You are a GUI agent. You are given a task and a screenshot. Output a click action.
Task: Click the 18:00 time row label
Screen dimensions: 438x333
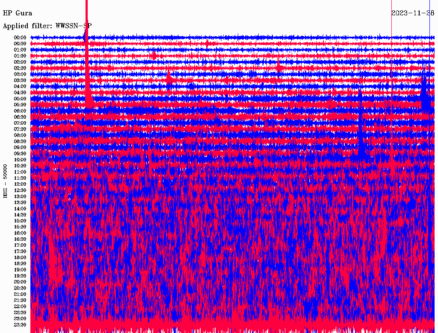[20, 258]
